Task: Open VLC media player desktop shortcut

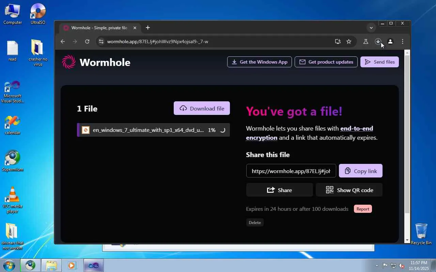Action: tap(13, 200)
